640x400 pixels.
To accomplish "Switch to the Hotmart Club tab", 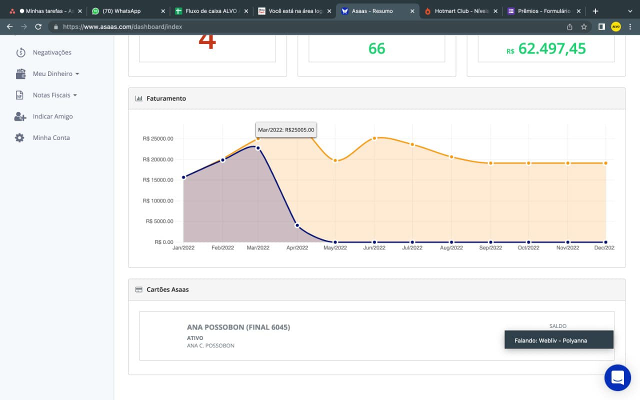I will pos(462,11).
